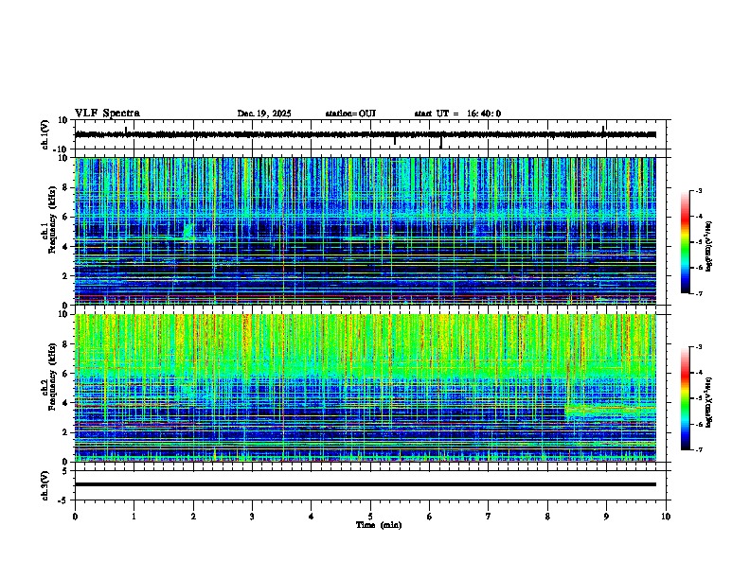Click the "-3" label on ch.1 color bar

pos(698,190)
